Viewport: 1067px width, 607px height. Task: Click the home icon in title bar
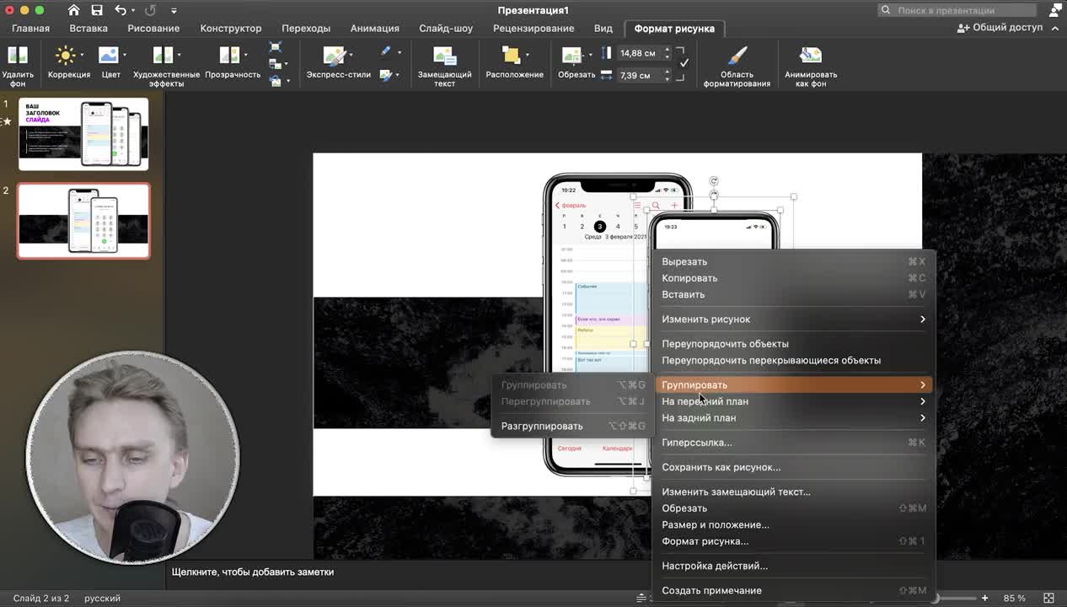pos(73,10)
